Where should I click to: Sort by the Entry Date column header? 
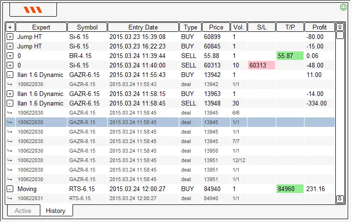pos(143,27)
